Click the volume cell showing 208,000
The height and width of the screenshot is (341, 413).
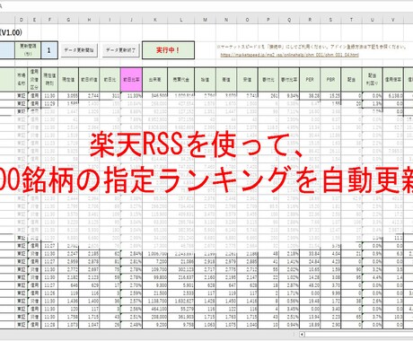click(x=155, y=317)
